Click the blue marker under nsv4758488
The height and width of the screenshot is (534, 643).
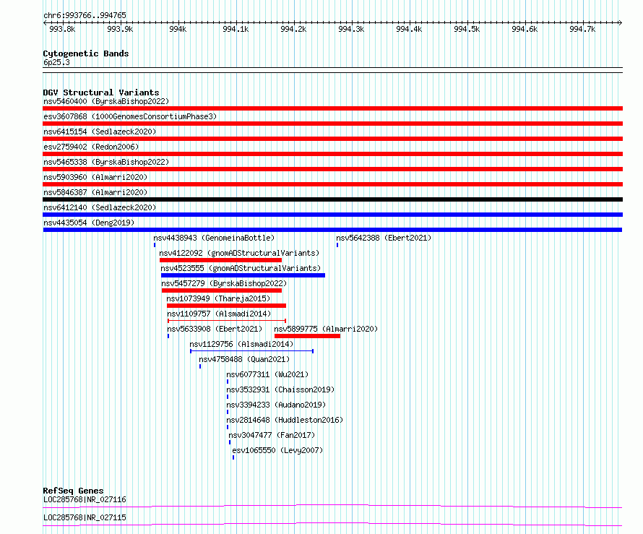click(x=200, y=366)
